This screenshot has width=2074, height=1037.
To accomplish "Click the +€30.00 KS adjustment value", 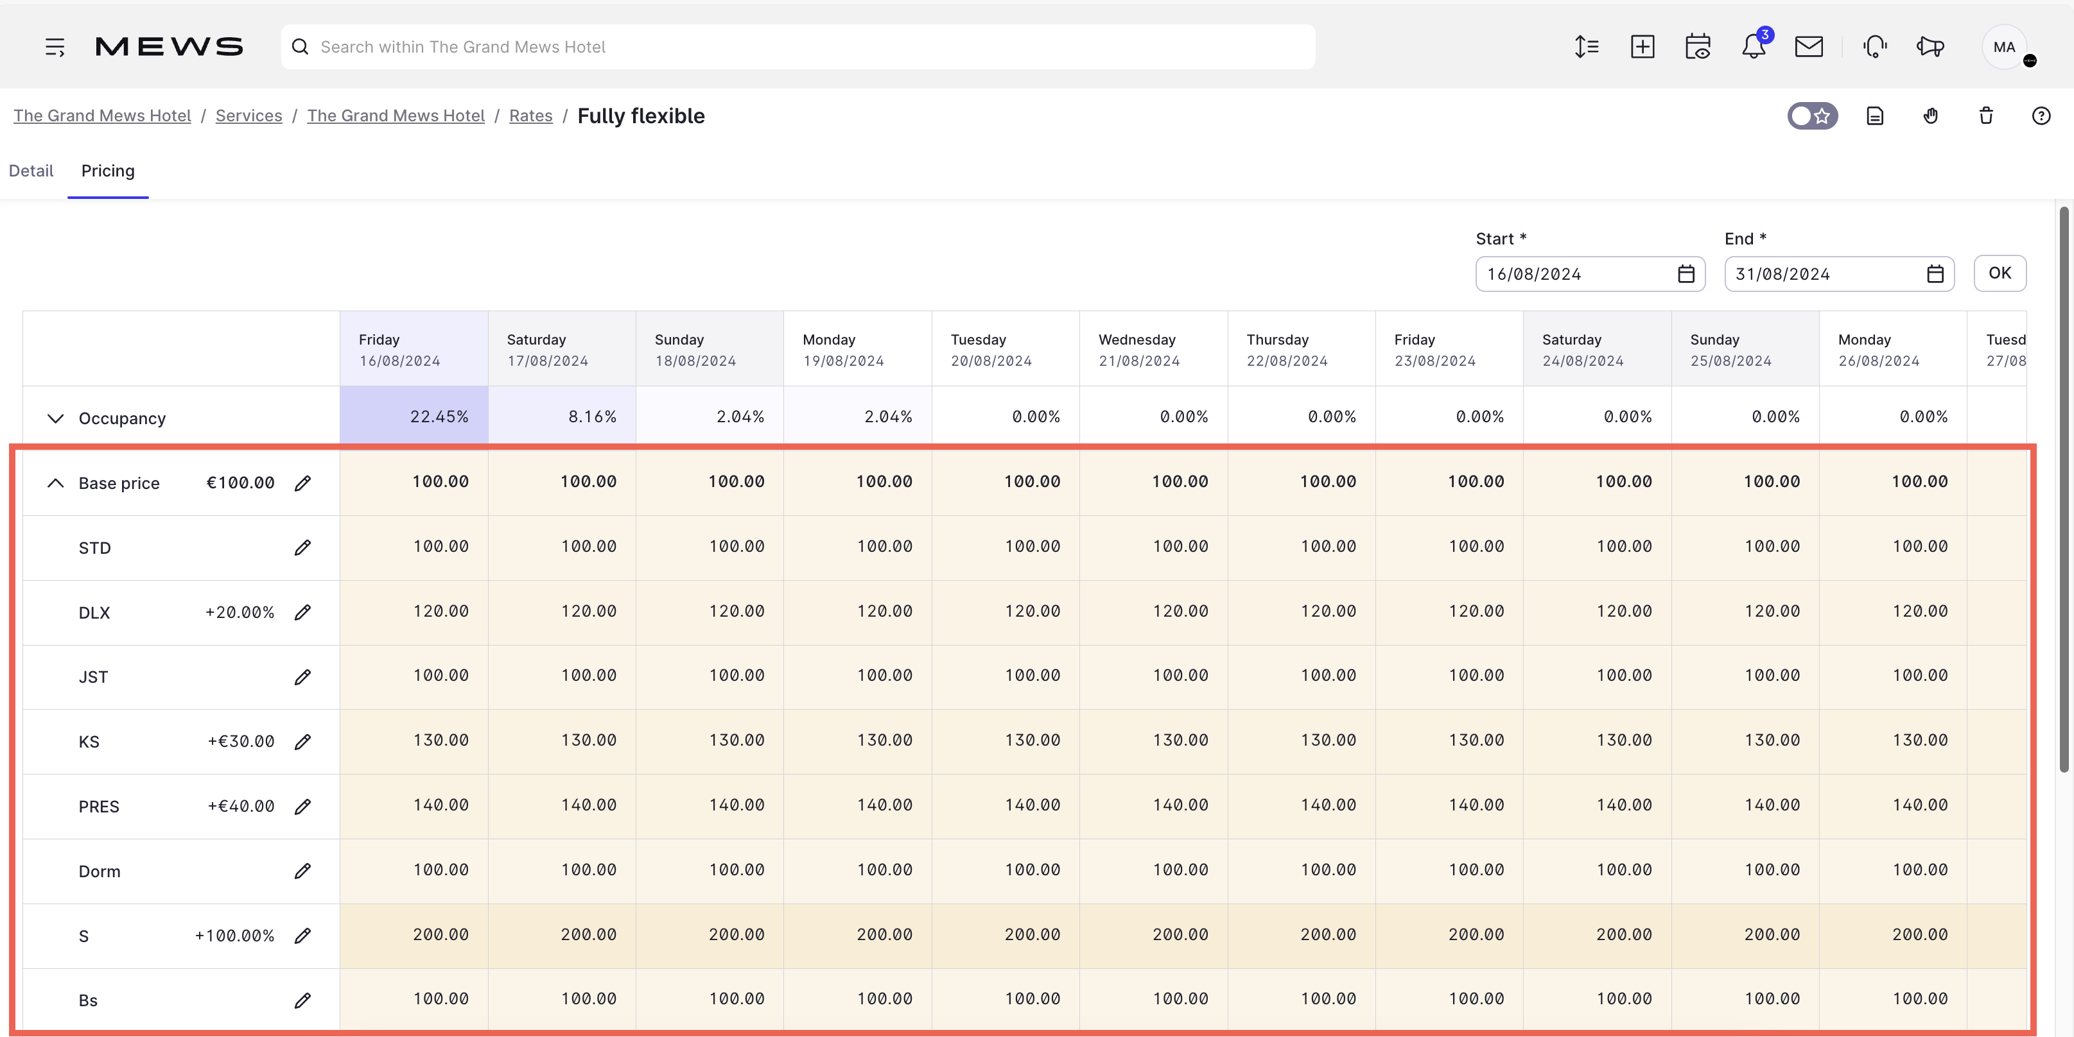I will (x=241, y=742).
